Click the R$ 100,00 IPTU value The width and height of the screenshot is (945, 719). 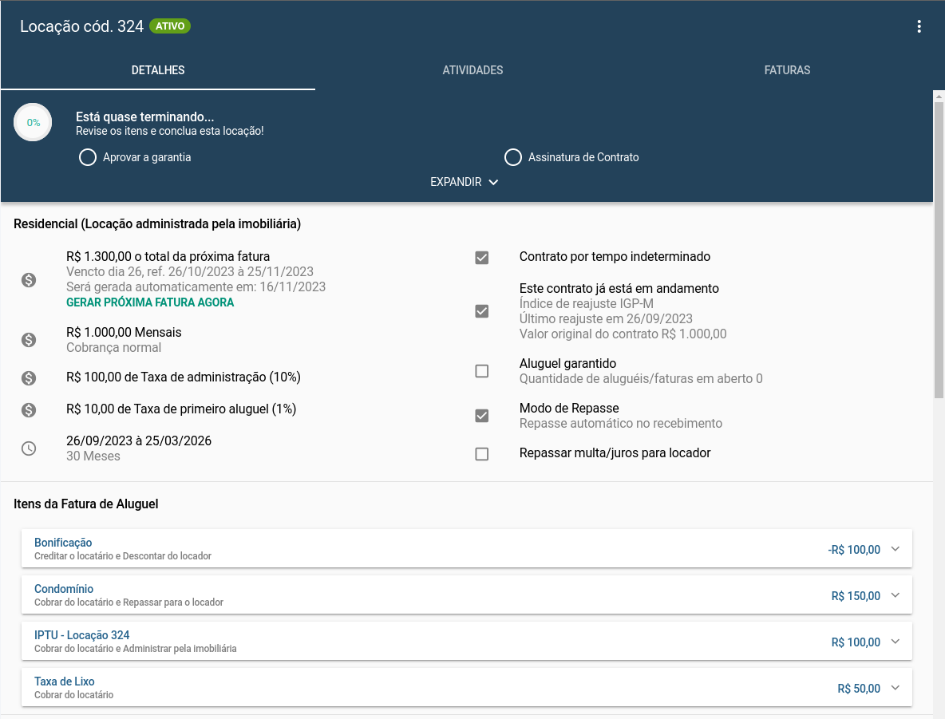tap(856, 642)
